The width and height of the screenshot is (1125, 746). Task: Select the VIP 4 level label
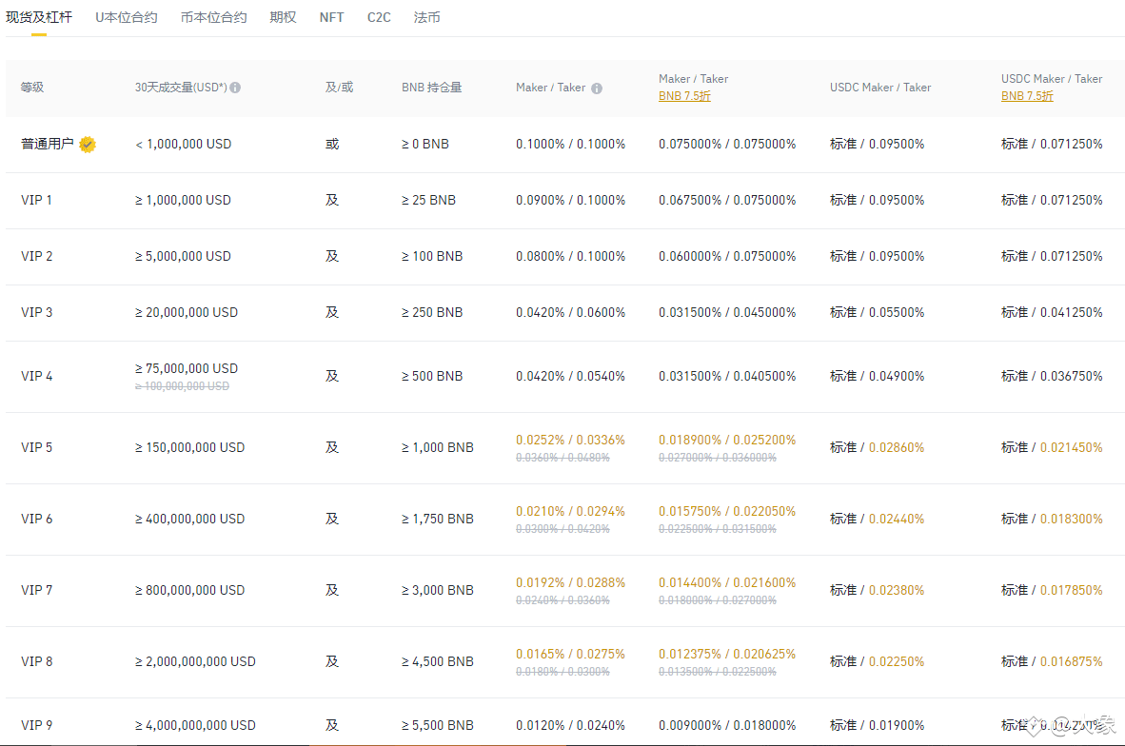pos(36,376)
